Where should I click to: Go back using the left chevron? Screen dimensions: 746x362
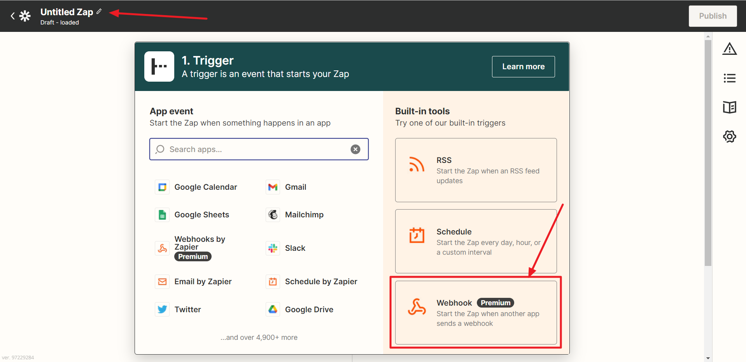(x=12, y=16)
